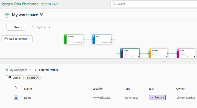The width and height of the screenshot is (197, 108).
Task: Click the pane resize handle below the task flow
Action: coord(164,61)
